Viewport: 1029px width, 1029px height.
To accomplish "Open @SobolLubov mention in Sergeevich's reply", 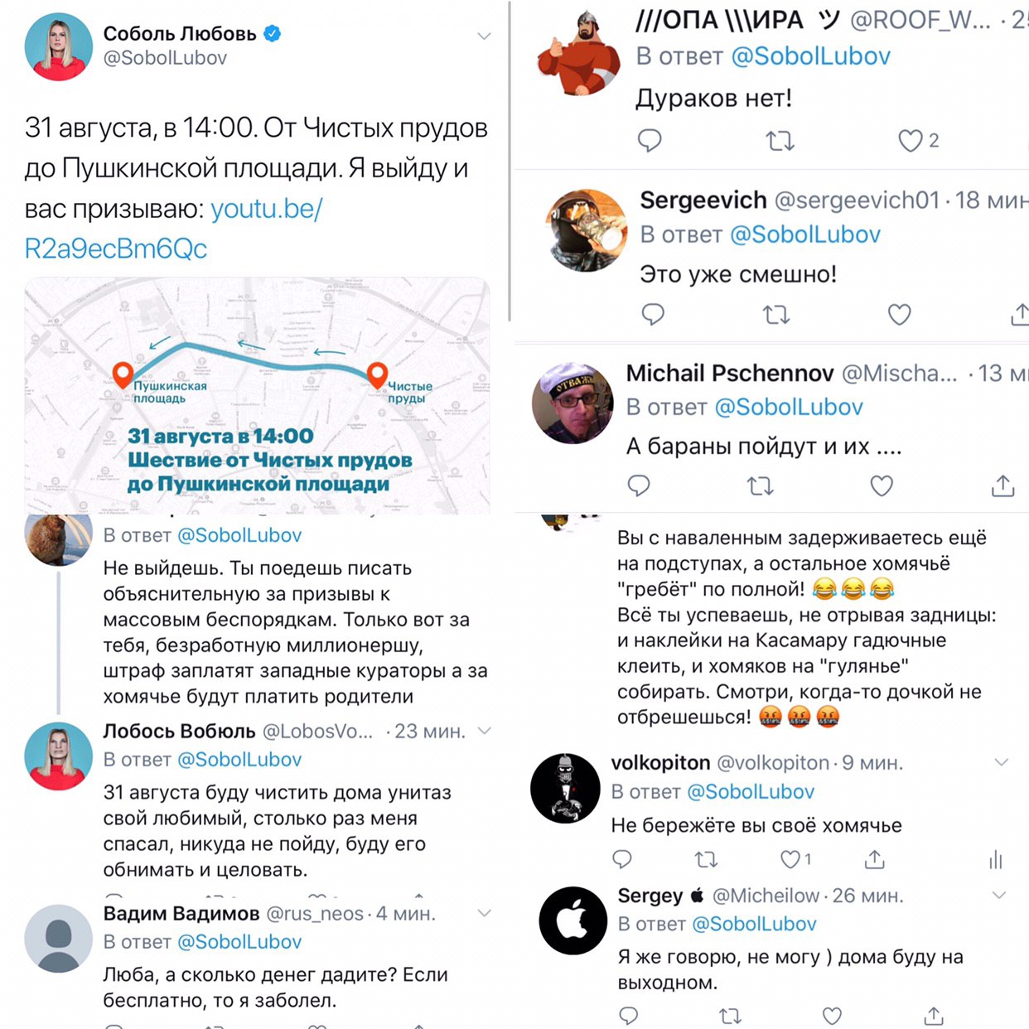I will pyautogui.click(x=804, y=234).
